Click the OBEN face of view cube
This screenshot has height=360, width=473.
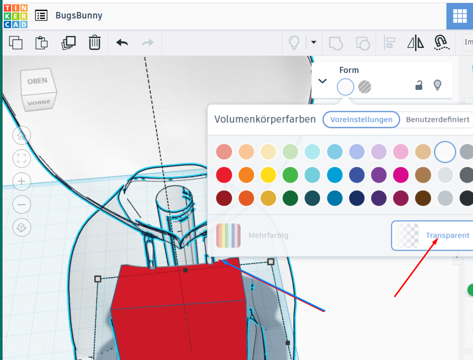[37, 81]
